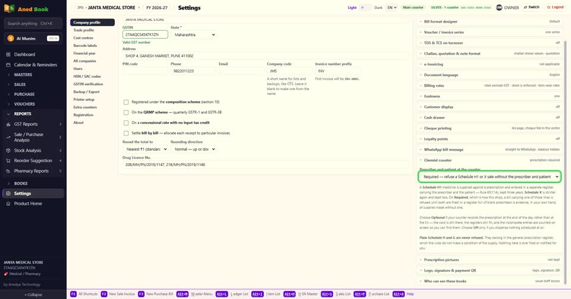Click F1 All Shortcuts key badge

click(x=73, y=294)
